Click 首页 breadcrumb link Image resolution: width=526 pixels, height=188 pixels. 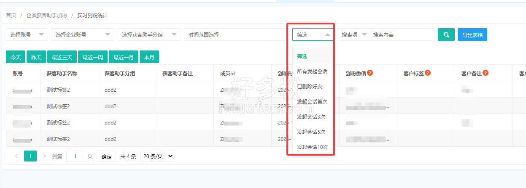click(x=11, y=16)
